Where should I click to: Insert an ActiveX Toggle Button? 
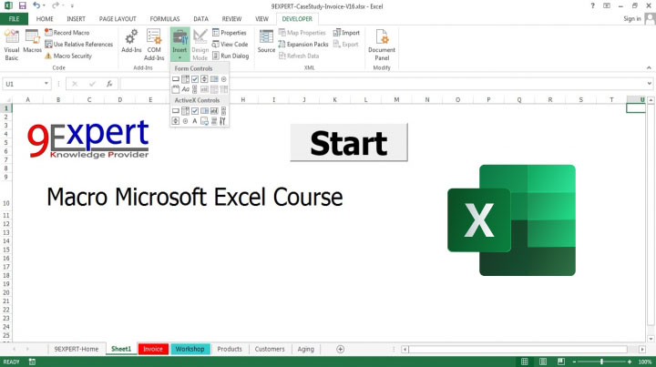pos(214,121)
